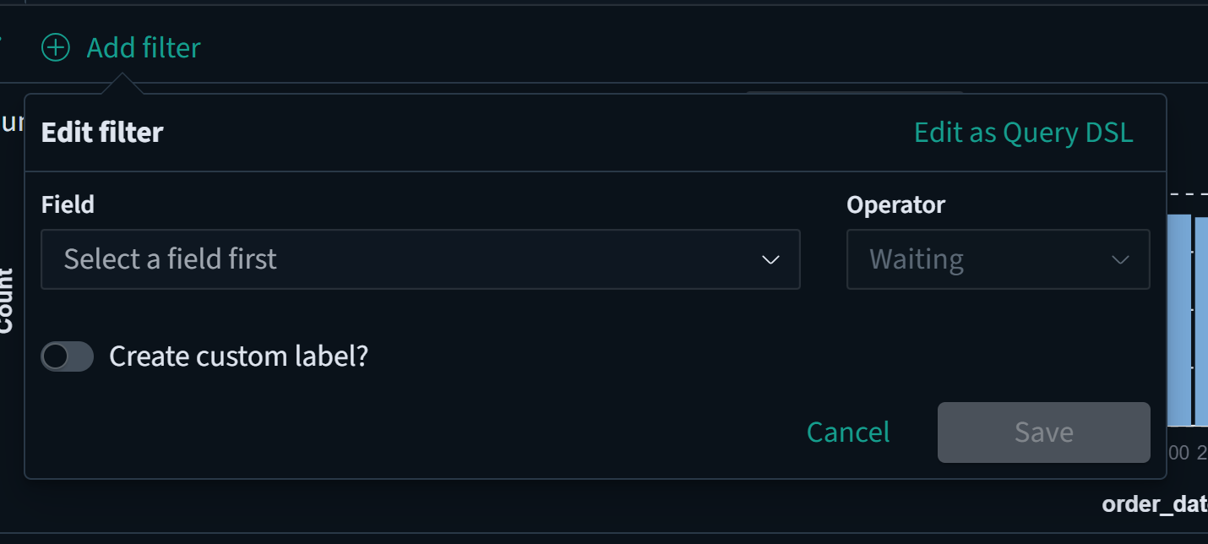This screenshot has height=544, width=1208.
Task: Open the Operator 'Waiting' dropdown
Action: pyautogui.click(x=998, y=259)
